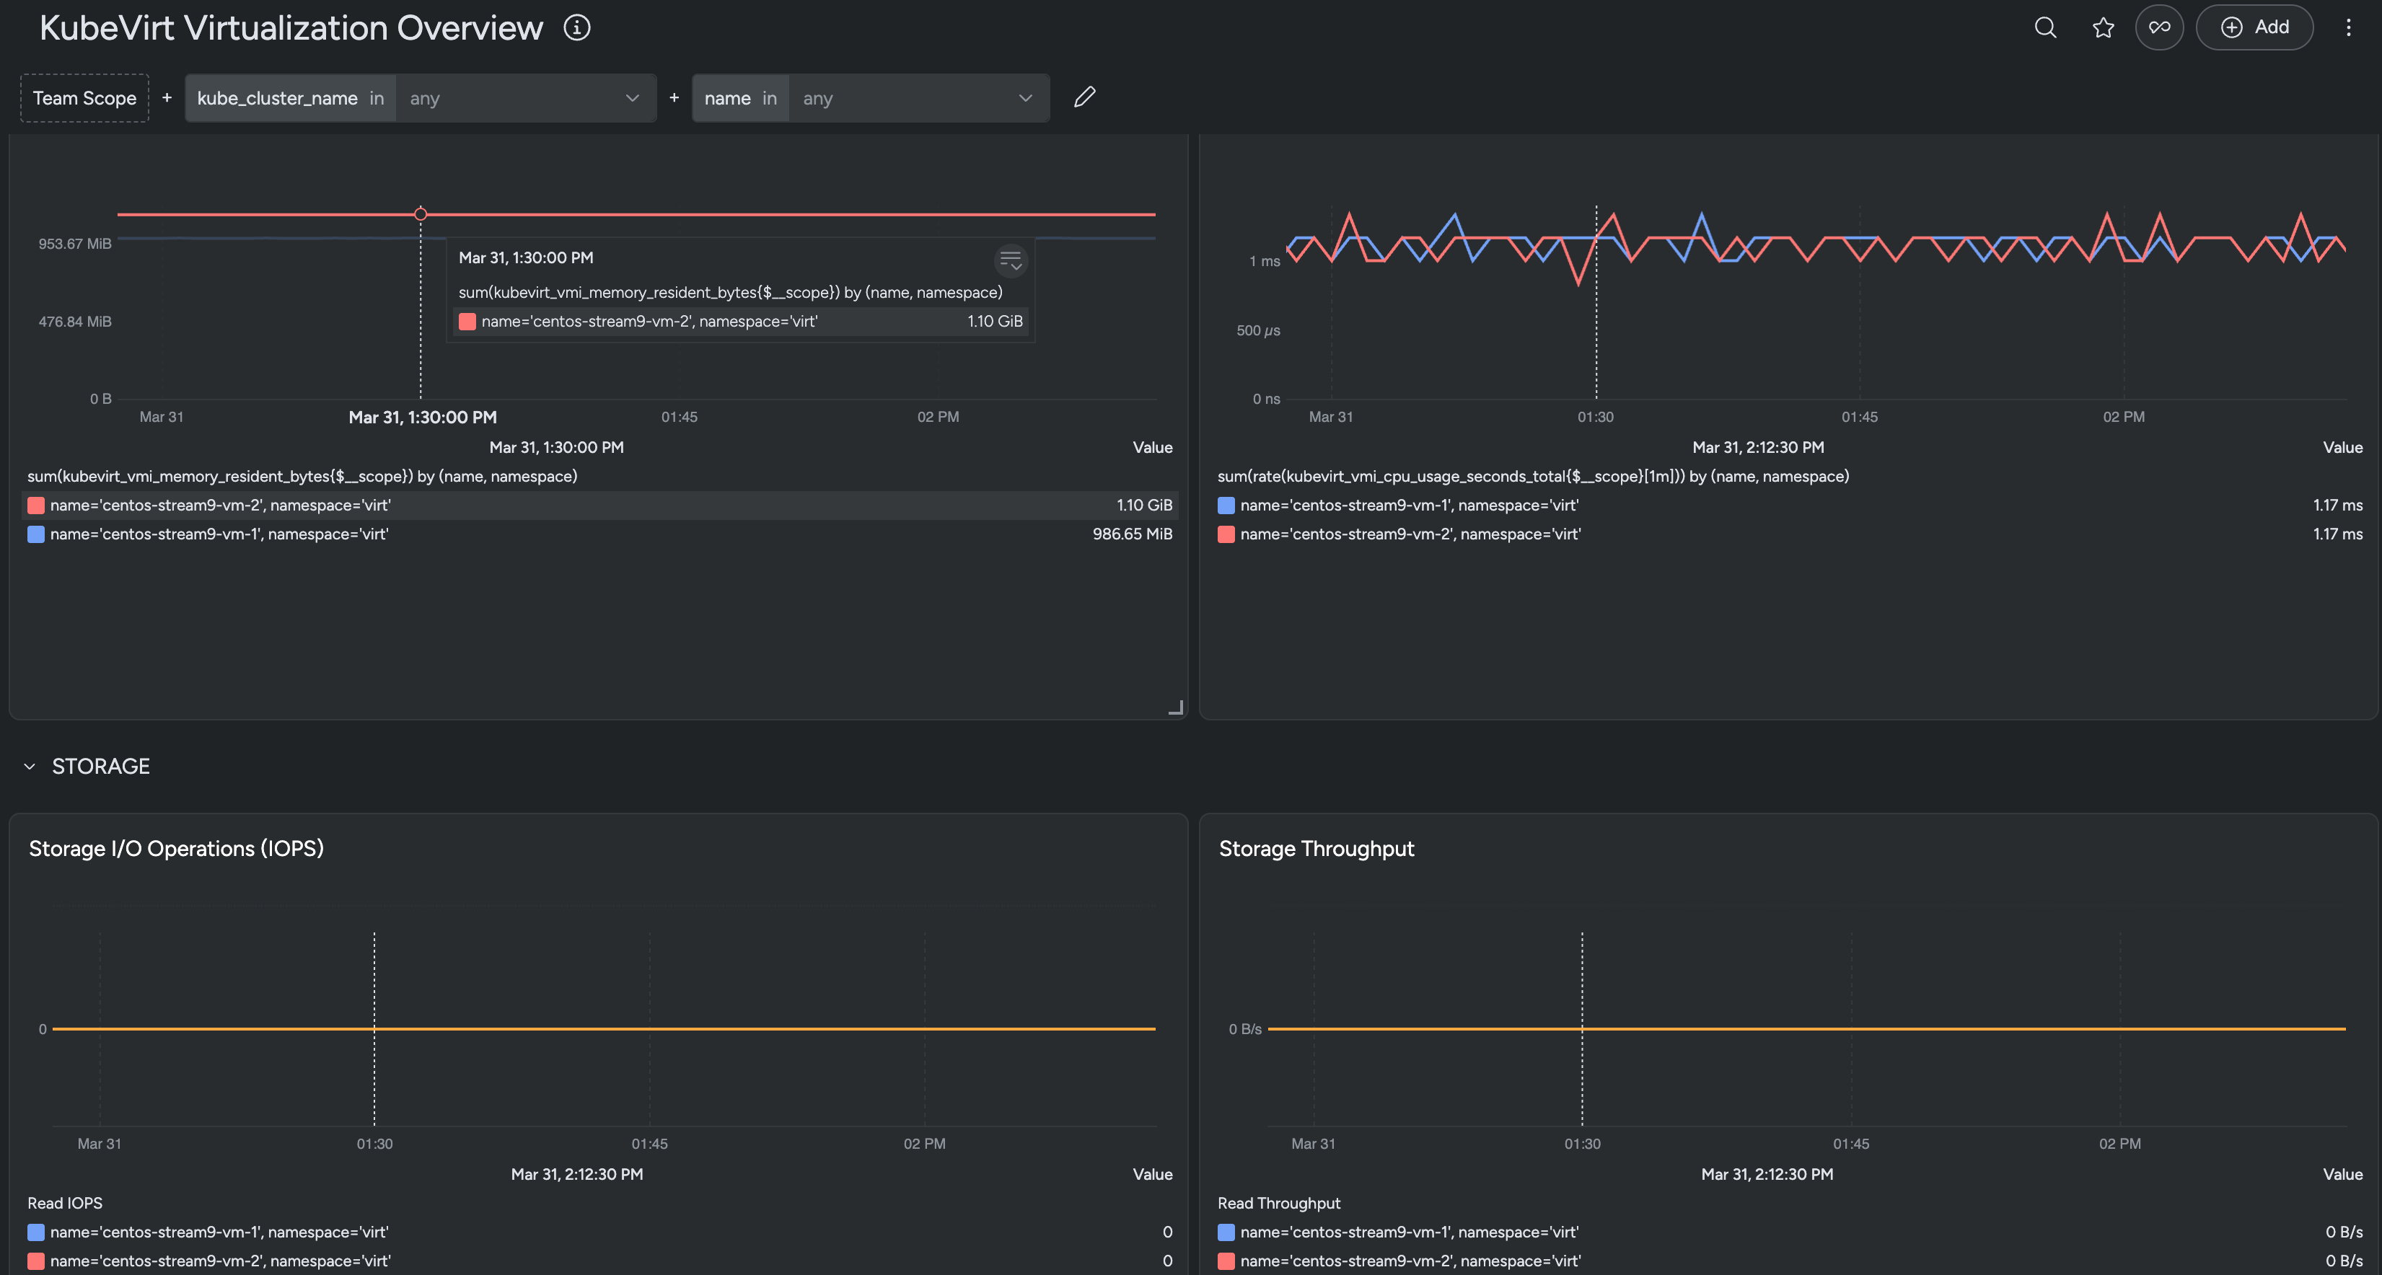Click KubeVirt Virtualization Overview dashboard title
The image size is (2382, 1275).
coord(291,27)
